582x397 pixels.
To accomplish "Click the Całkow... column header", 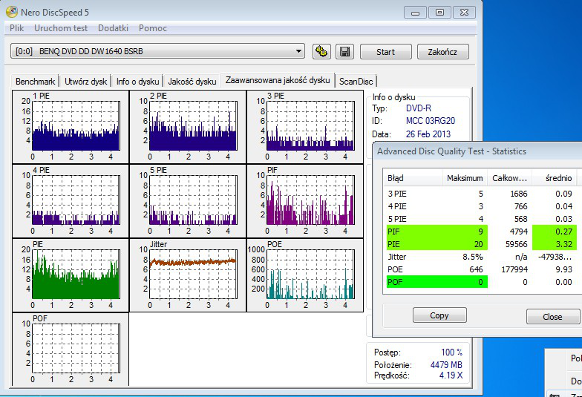I will coord(509,178).
